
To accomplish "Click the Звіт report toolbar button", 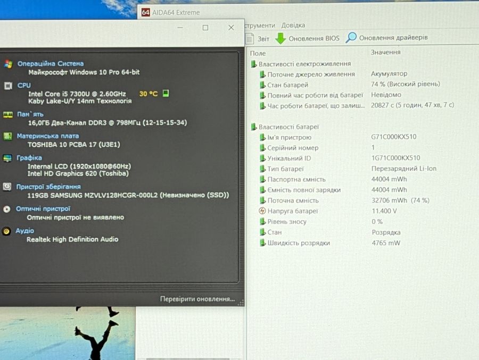I will [258, 39].
